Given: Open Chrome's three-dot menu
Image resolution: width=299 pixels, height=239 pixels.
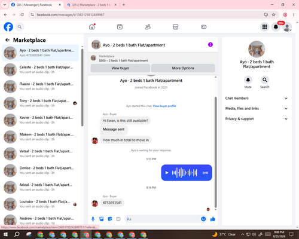Looking at the screenshot, I should (x=294, y=15).
